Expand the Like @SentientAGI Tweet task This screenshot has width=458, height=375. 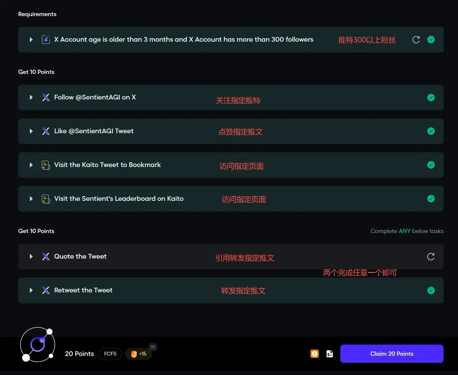(31, 131)
